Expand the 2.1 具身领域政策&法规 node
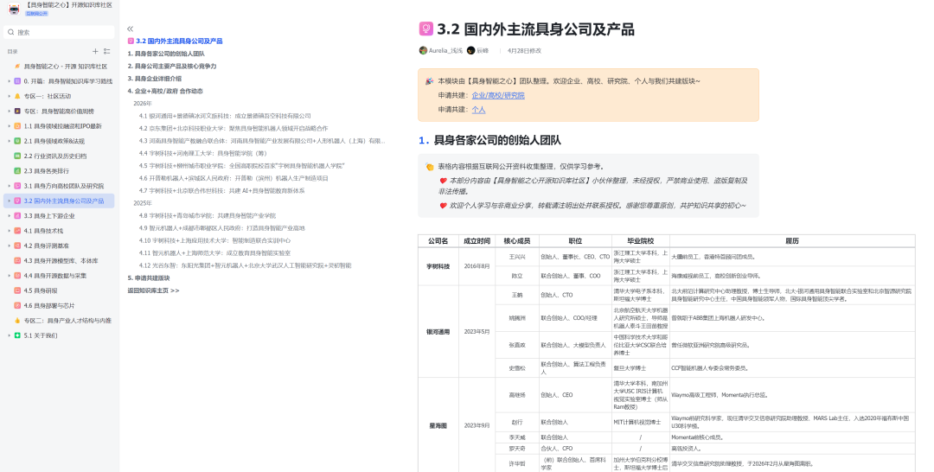The width and height of the screenshot is (934, 472). [9, 141]
